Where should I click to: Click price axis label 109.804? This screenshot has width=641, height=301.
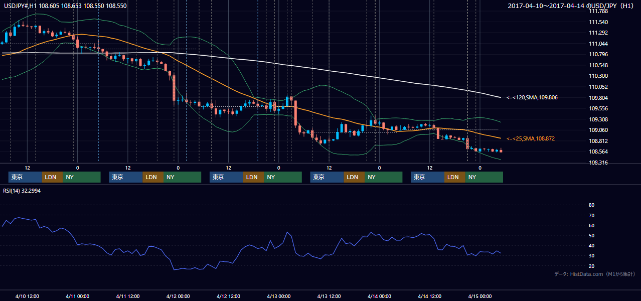click(598, 98)
